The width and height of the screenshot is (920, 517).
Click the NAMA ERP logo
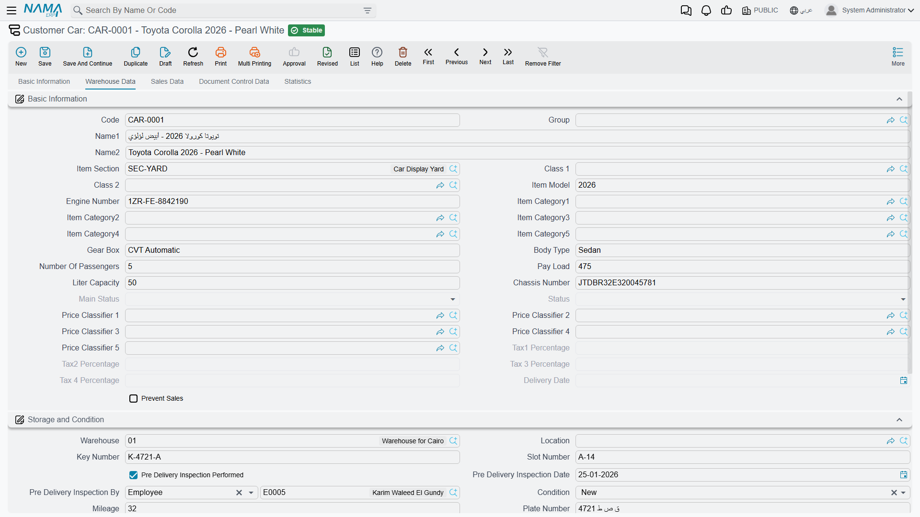43,10
